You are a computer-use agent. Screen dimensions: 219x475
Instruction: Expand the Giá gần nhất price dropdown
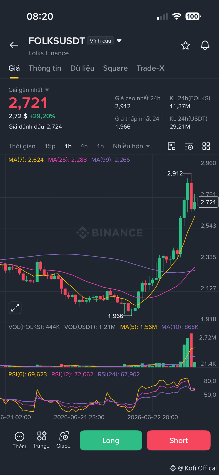pyautogui.click(x=29, y=90)
